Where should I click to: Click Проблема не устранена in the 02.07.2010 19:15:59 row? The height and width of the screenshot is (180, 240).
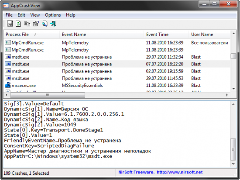coord(87,71)
